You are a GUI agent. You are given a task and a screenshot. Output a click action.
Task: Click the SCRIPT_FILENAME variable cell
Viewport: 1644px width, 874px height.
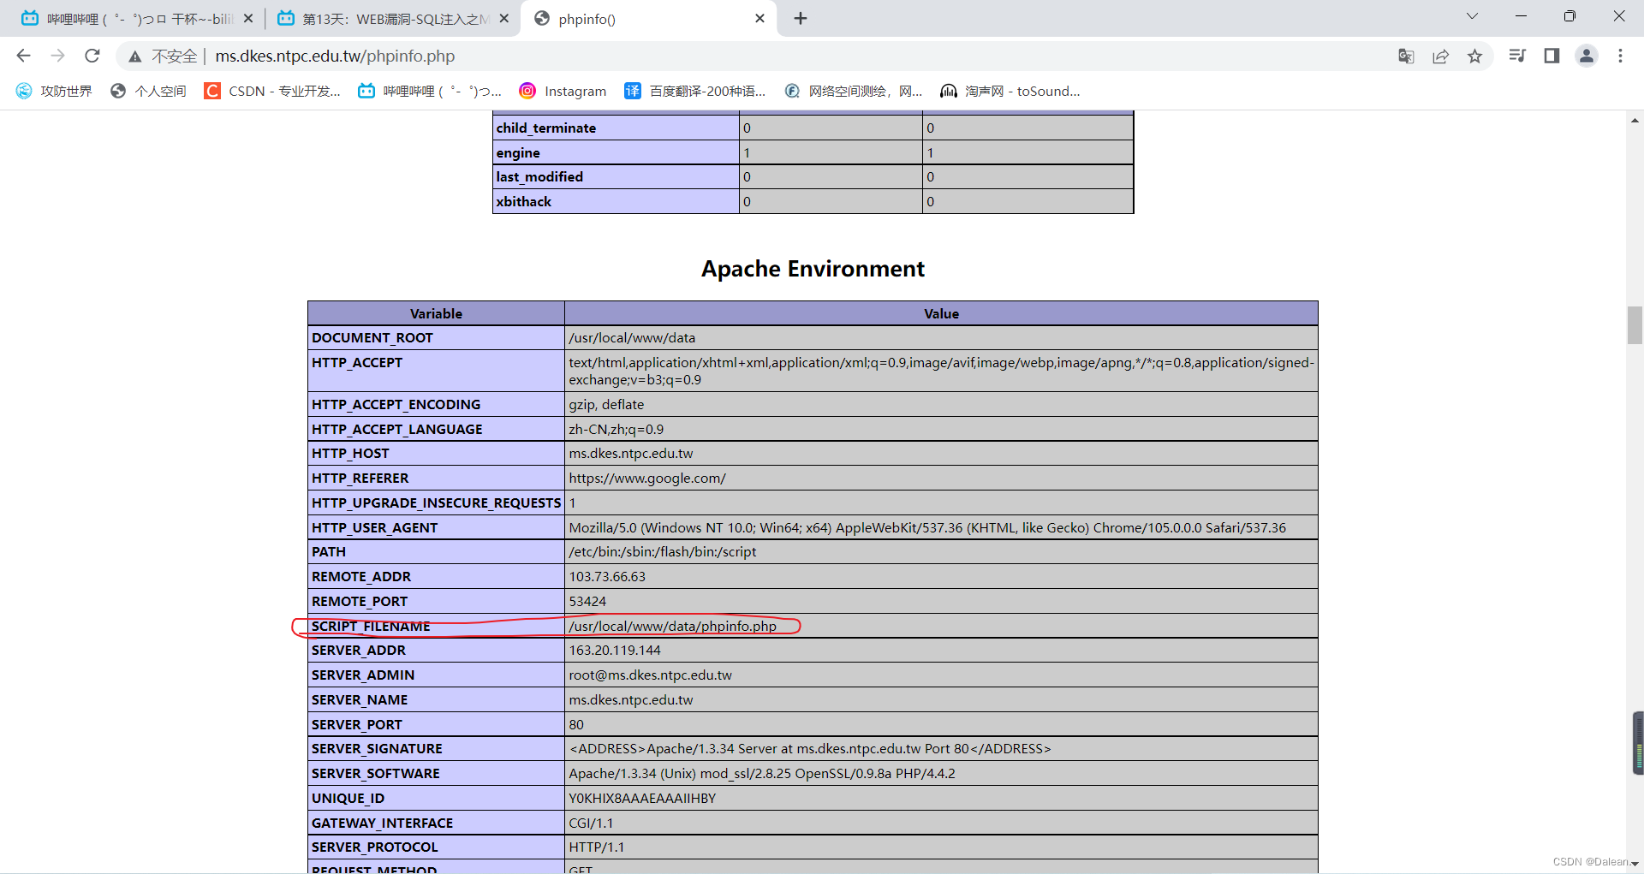coord(436,626)
